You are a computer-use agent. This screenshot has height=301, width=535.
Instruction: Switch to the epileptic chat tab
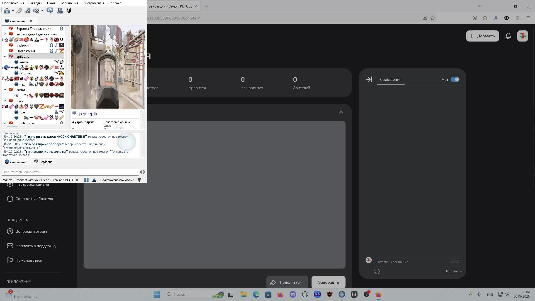coord(43,162)
